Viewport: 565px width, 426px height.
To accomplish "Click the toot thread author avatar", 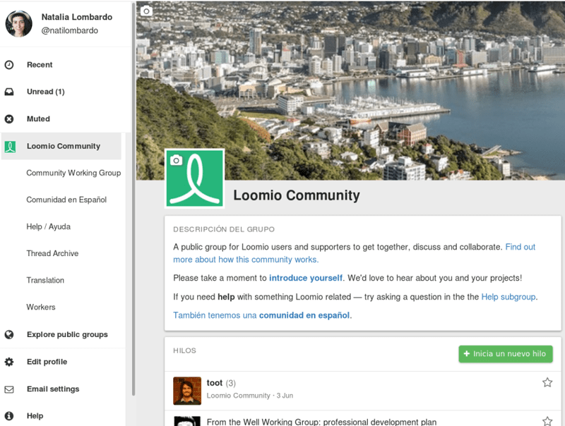I will coord(187,391).
